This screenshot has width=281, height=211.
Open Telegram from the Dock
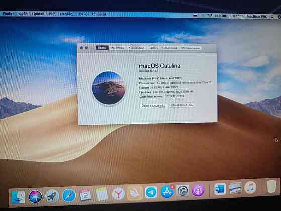(x=151, y=192)
